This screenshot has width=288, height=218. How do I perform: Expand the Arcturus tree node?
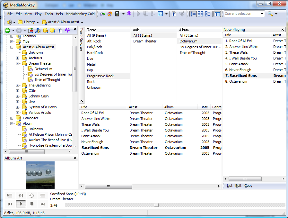click(x=17, y=58)
